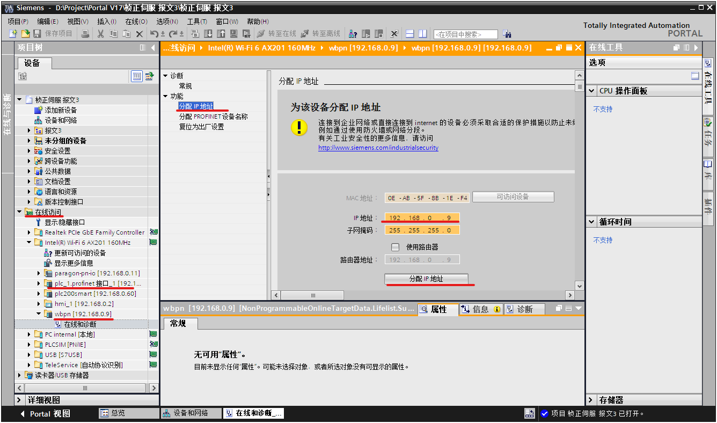Image resolution: width=717 pixels, height=423 pixels.
Task: Select the 属性 tab
Action: 438,309
